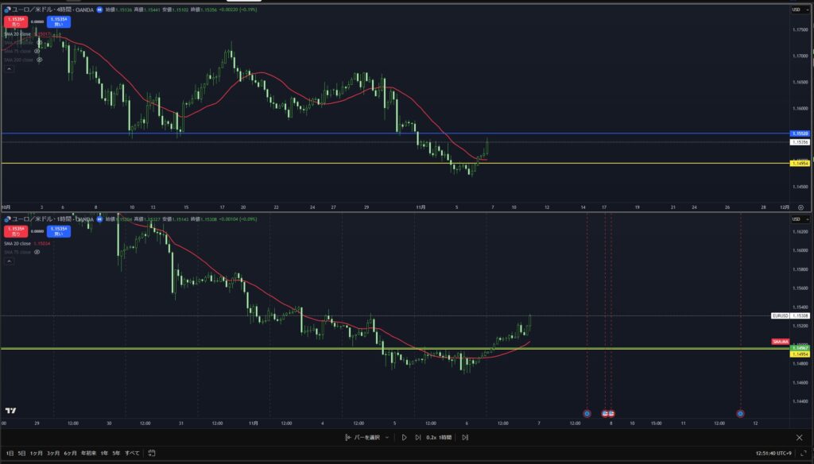The height and width of the screenshot is (464, 814).
Task: Toggle SMA 75 visibility on the 1-hour chart
Action: point(37,252)
